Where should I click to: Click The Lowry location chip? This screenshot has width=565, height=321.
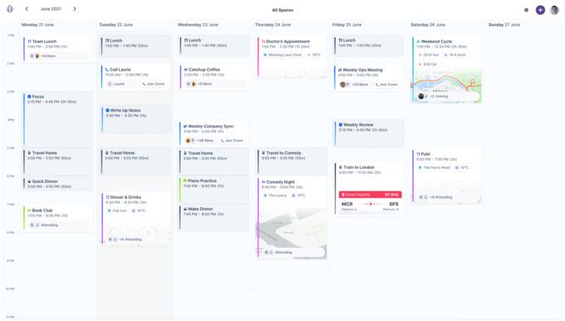pos(275,195)
